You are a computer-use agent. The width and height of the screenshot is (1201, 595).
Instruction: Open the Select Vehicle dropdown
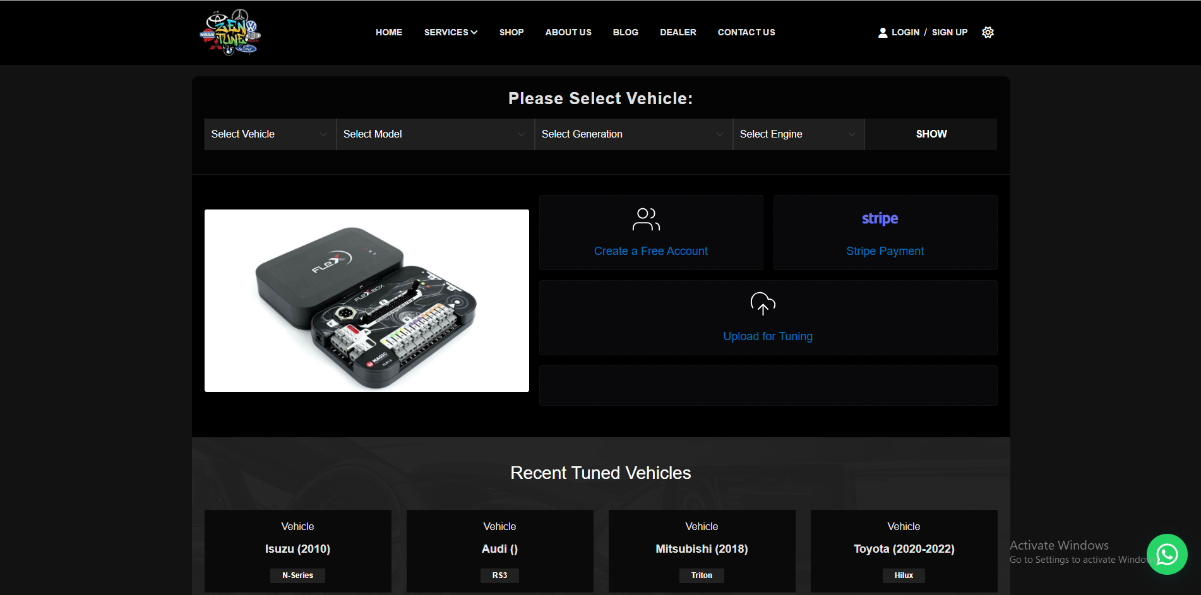[270, 134]
